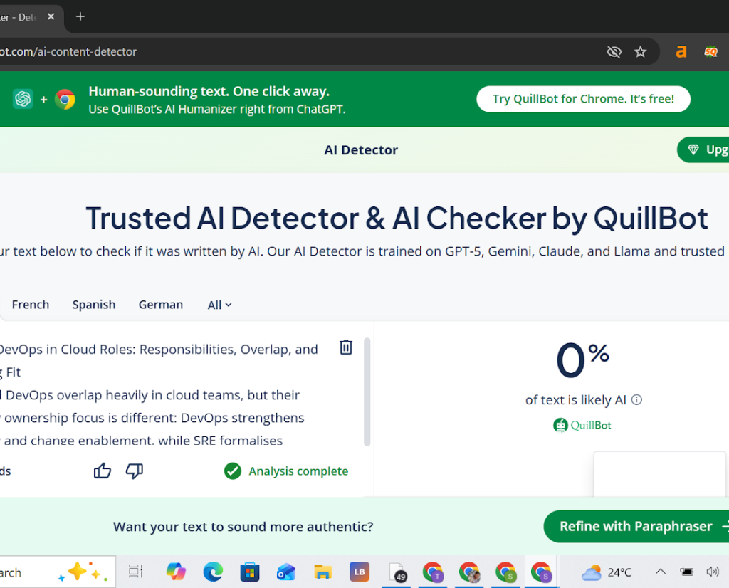Click the text editor scrollbar

tap(367, 392)
